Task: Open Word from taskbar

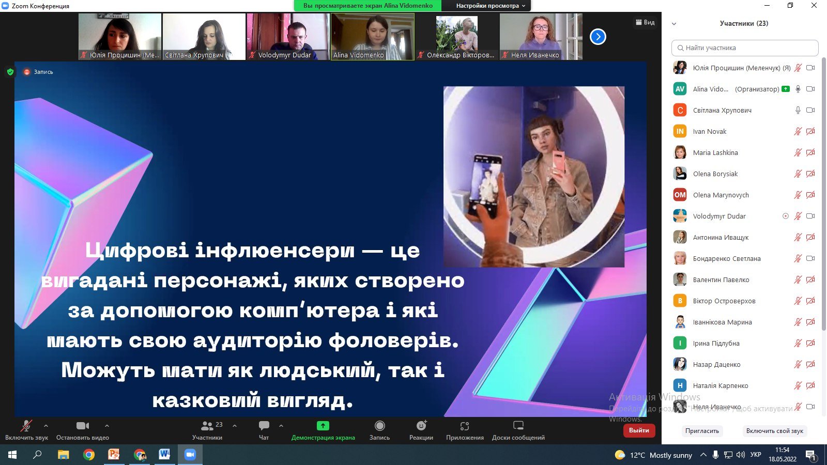Action: tap(164, 455)
